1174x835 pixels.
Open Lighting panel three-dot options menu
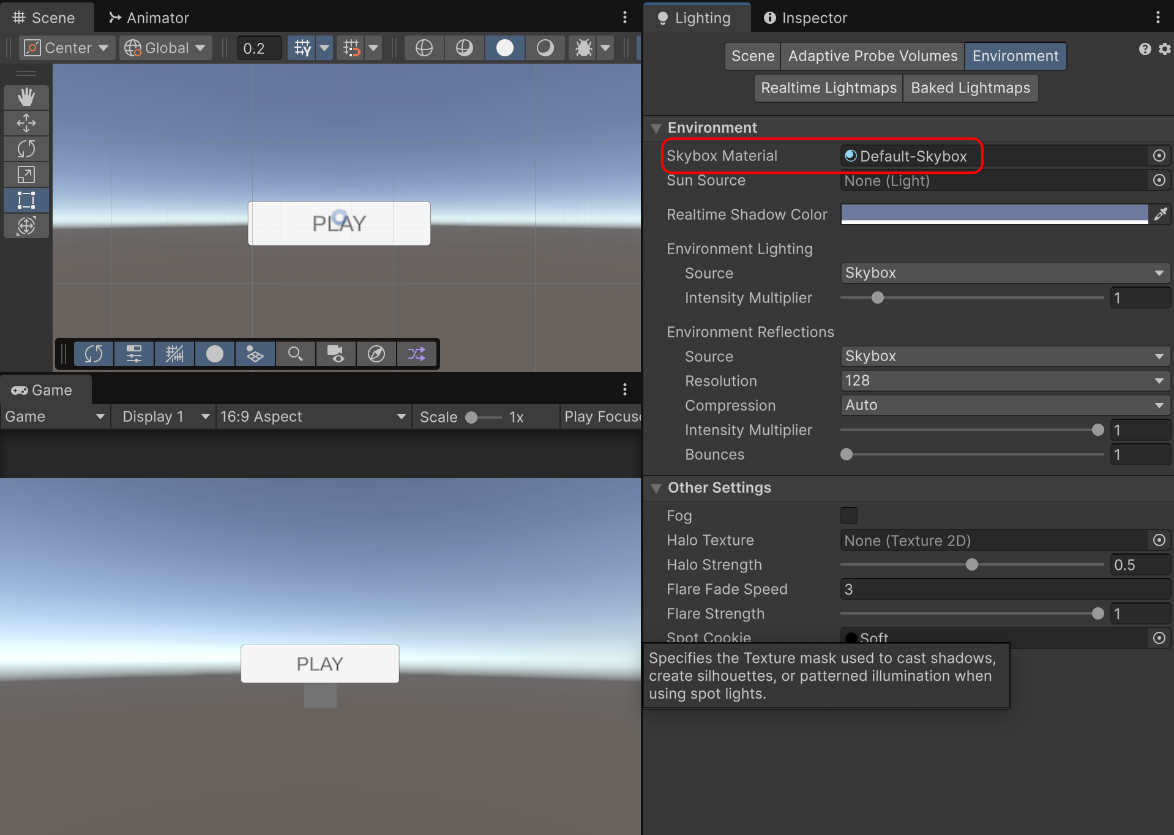tap(1157, 18)
